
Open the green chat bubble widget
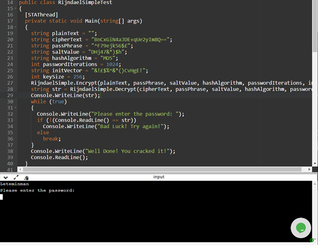coord(301,228)
